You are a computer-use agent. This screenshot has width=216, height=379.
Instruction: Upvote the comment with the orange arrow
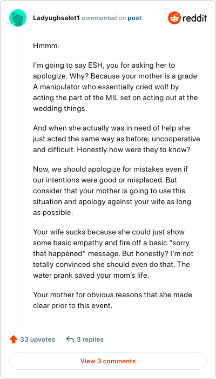(13, 339)
